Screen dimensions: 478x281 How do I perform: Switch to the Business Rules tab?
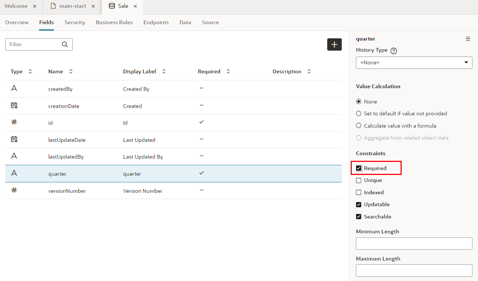point(114,22)
